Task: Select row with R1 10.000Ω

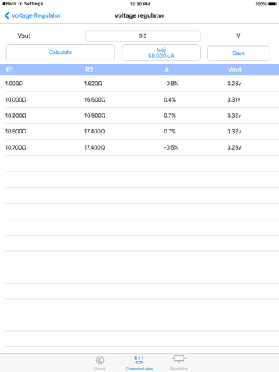Action: (139, 99)
